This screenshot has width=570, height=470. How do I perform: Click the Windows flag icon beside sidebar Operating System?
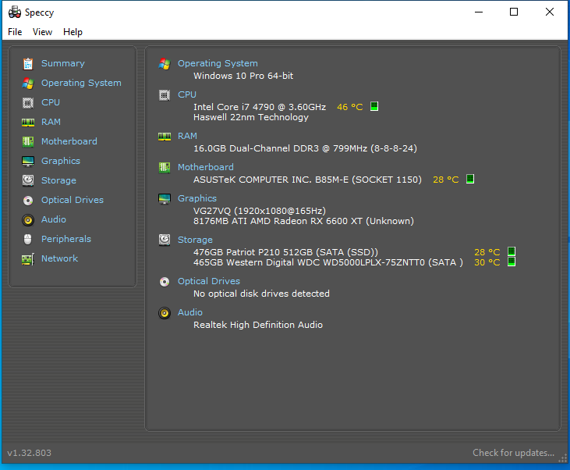point(28,84)
